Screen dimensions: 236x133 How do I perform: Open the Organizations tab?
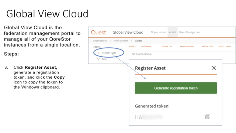tap(158, 32)
